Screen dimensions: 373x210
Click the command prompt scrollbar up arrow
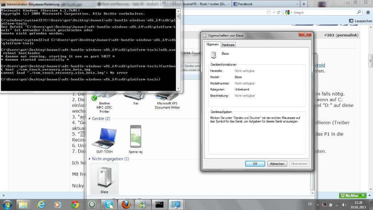click(178, 11)
